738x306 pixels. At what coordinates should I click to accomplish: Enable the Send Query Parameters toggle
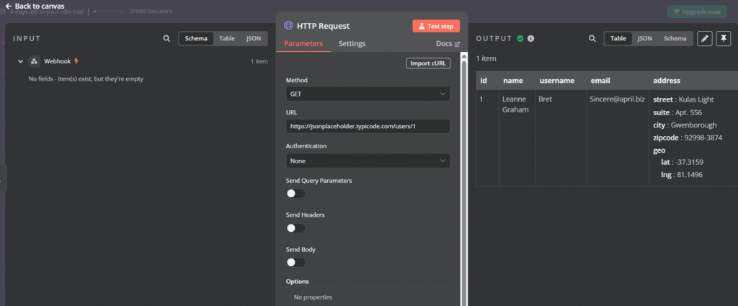[x=295, y=194]
